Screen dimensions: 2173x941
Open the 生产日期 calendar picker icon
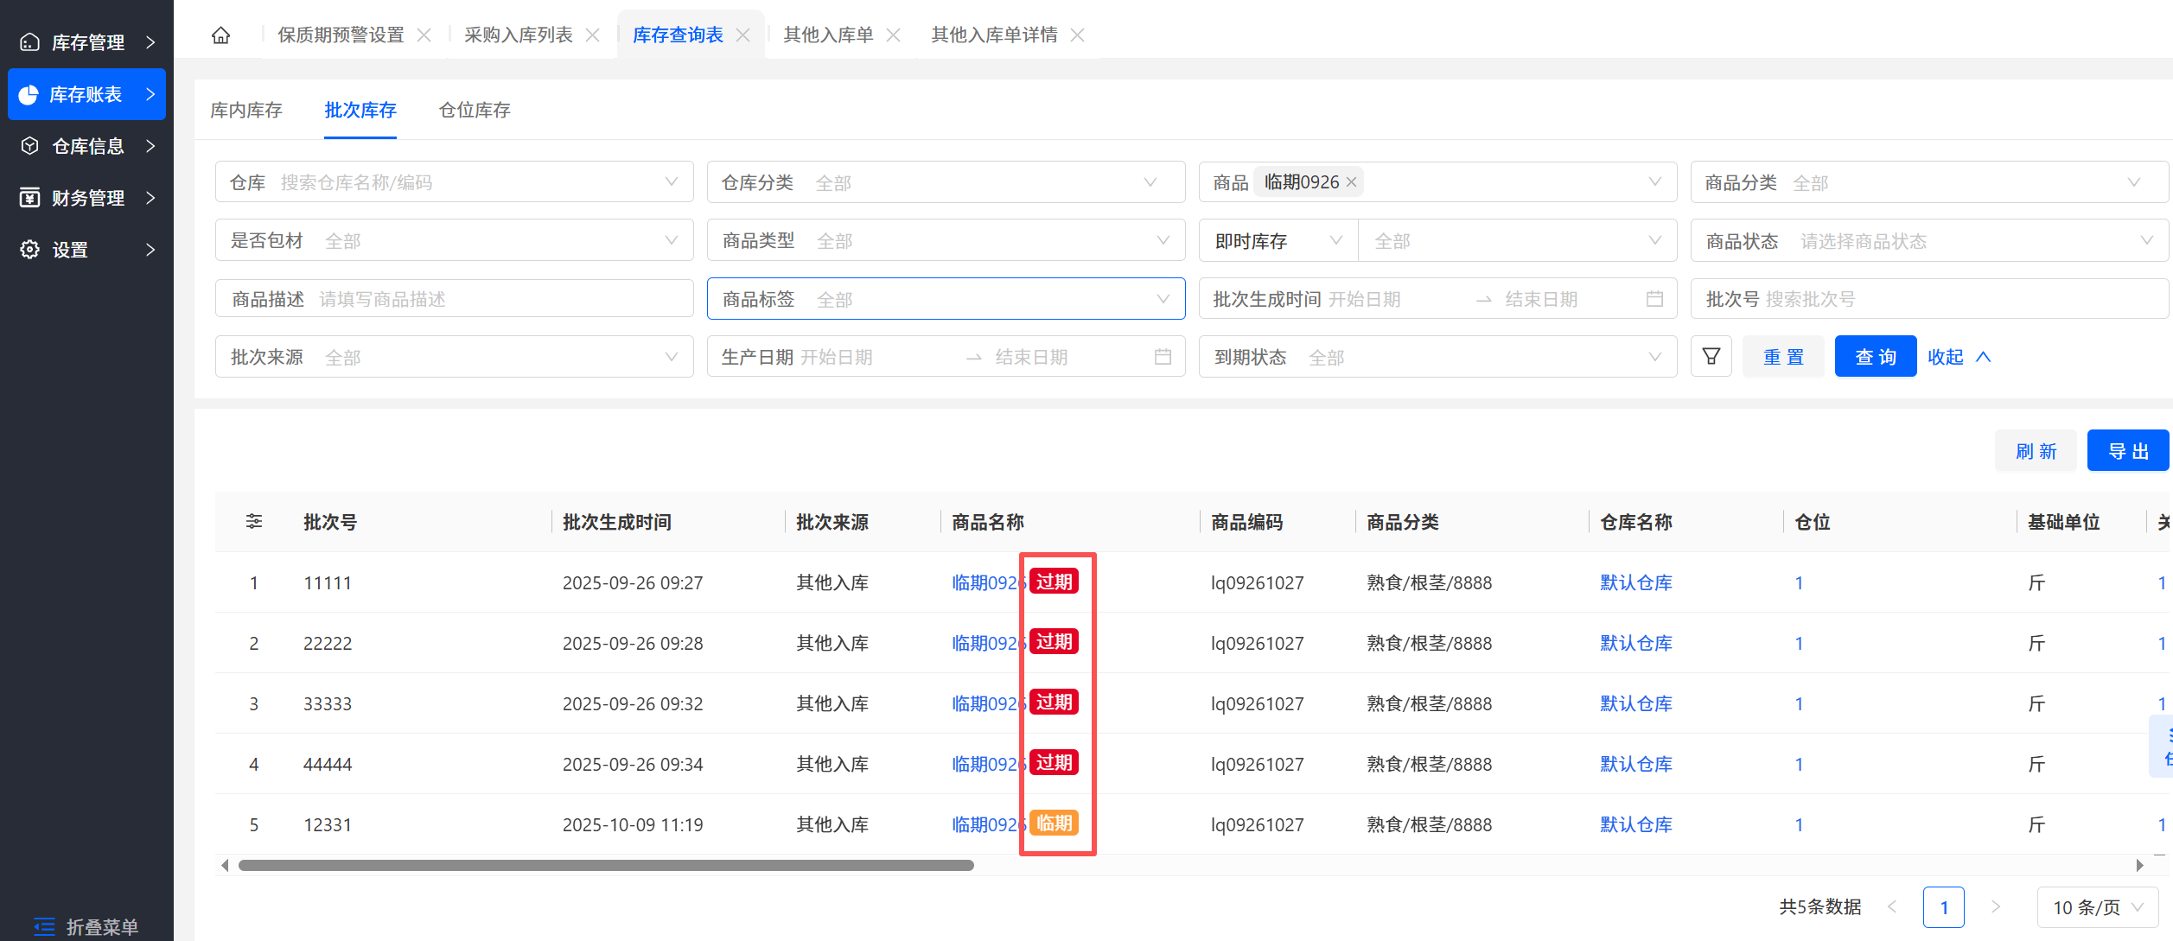(1163, 357)
